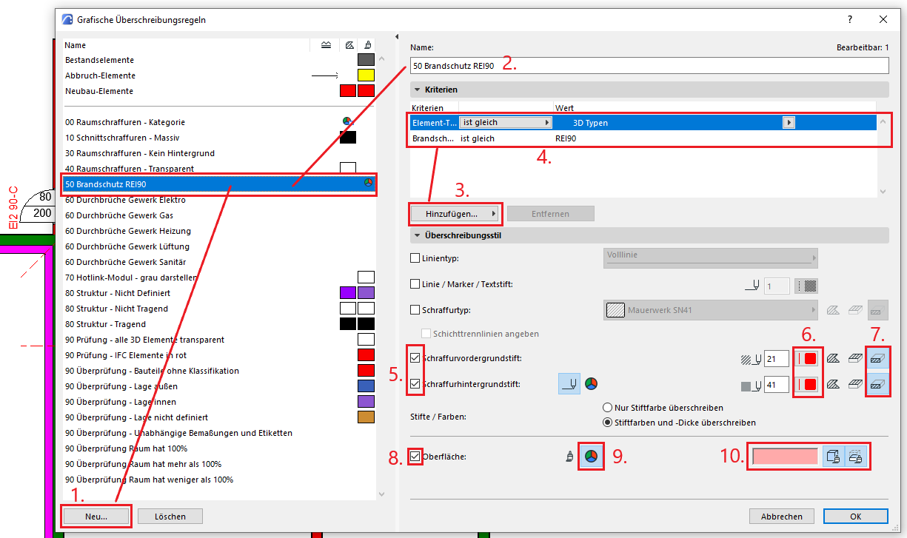Click cover fill icon in Schraffurhintergrundstift row
This screenshot has height=538, width=907.
coord(857,385)
